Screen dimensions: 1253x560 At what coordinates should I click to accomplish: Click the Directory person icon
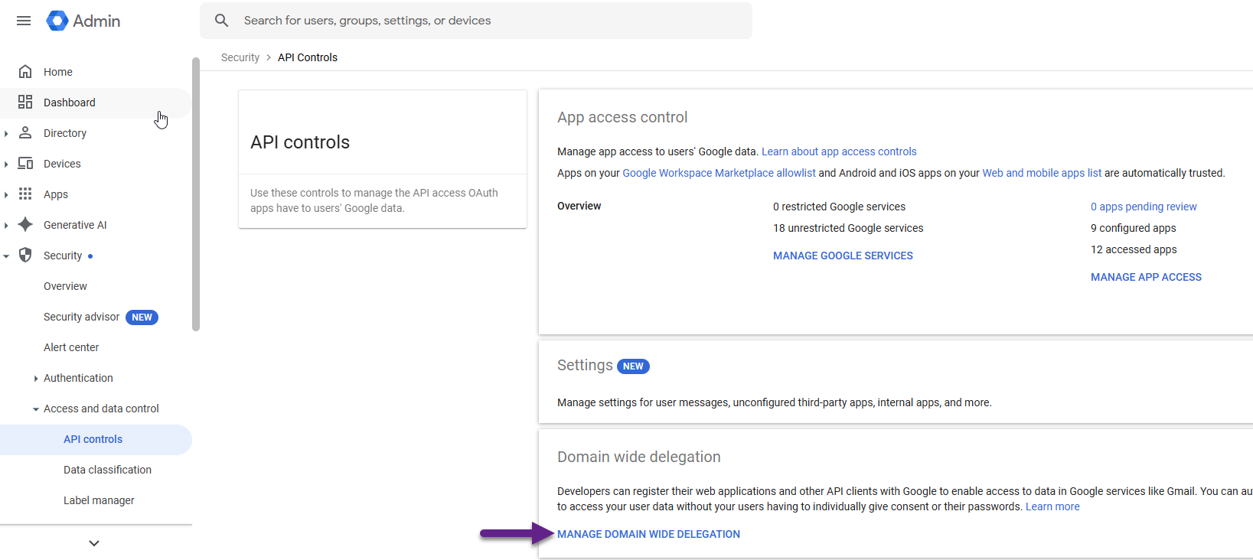(25, 133)
